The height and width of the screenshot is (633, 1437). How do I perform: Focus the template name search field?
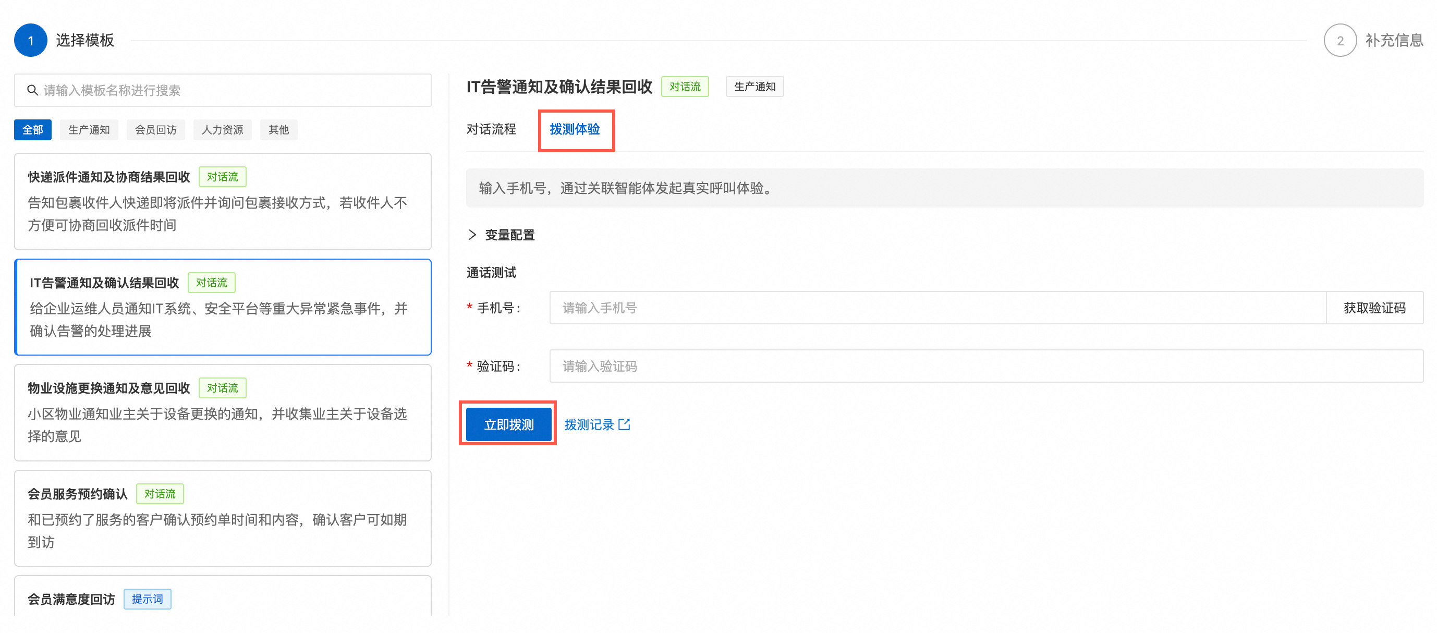[x=223, y=90]
